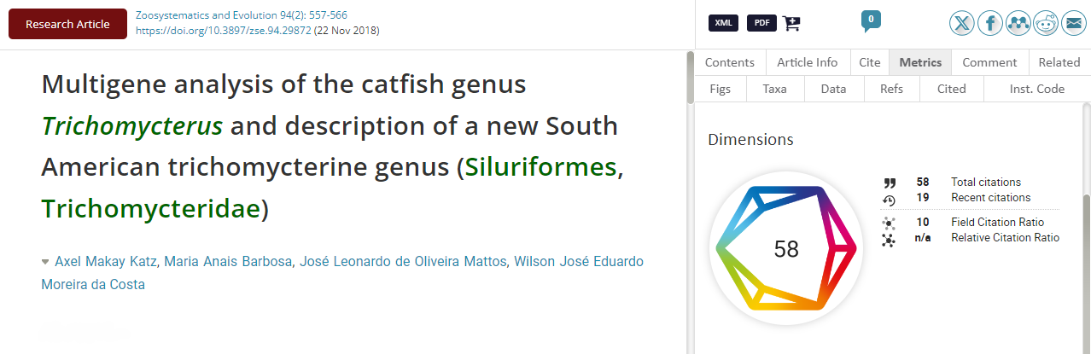Screen dimensions: 1091x354
Task: Open the Article Info tab
Action: tap(808, 62)
